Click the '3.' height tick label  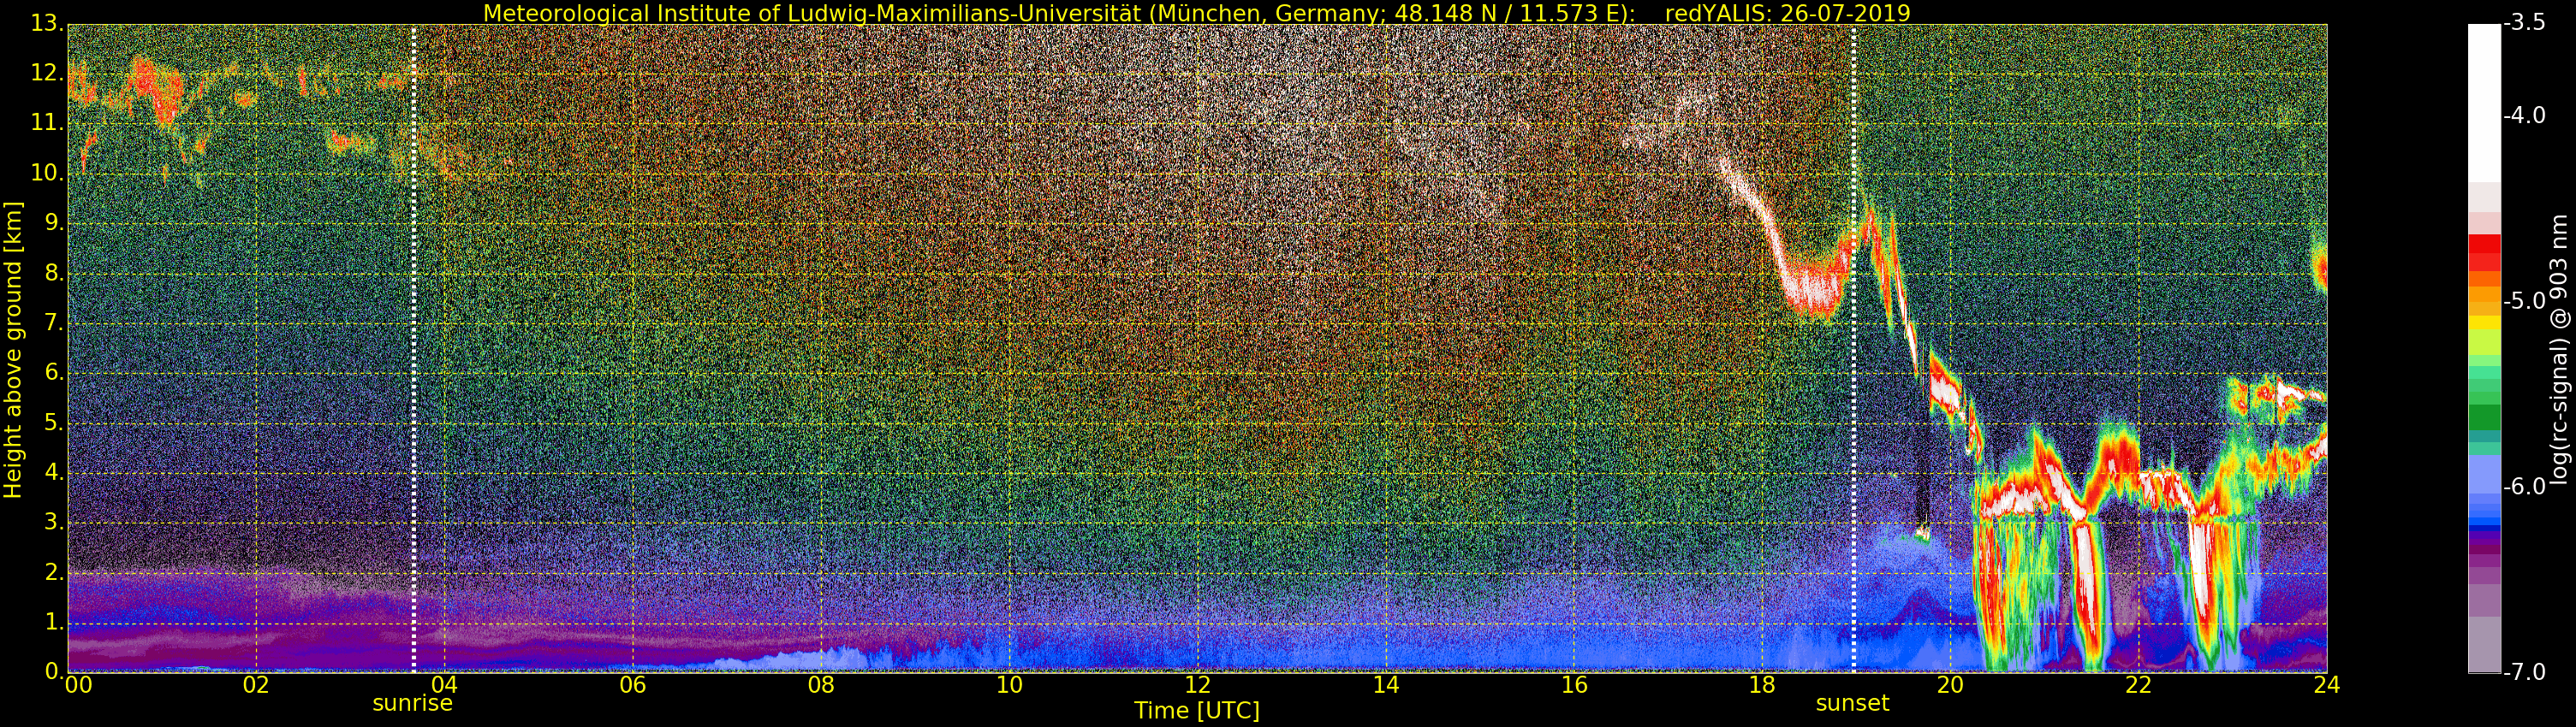[x=54, y=523]
